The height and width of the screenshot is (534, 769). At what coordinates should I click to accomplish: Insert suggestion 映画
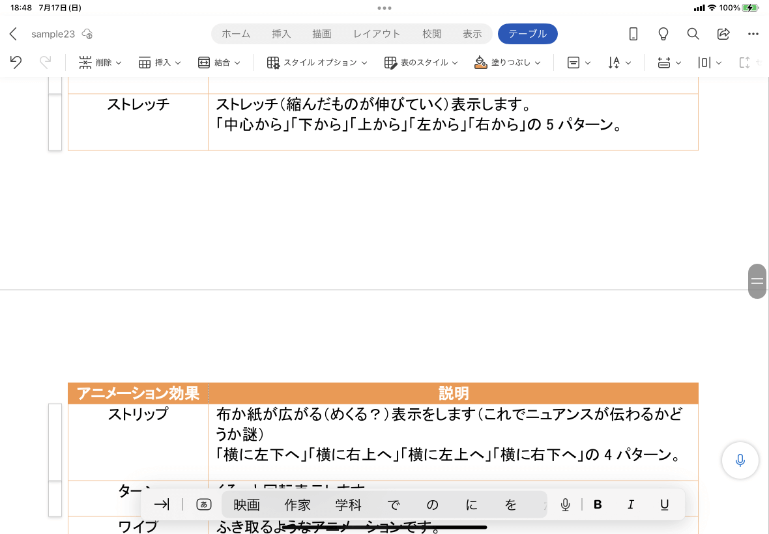coord(246,505)
